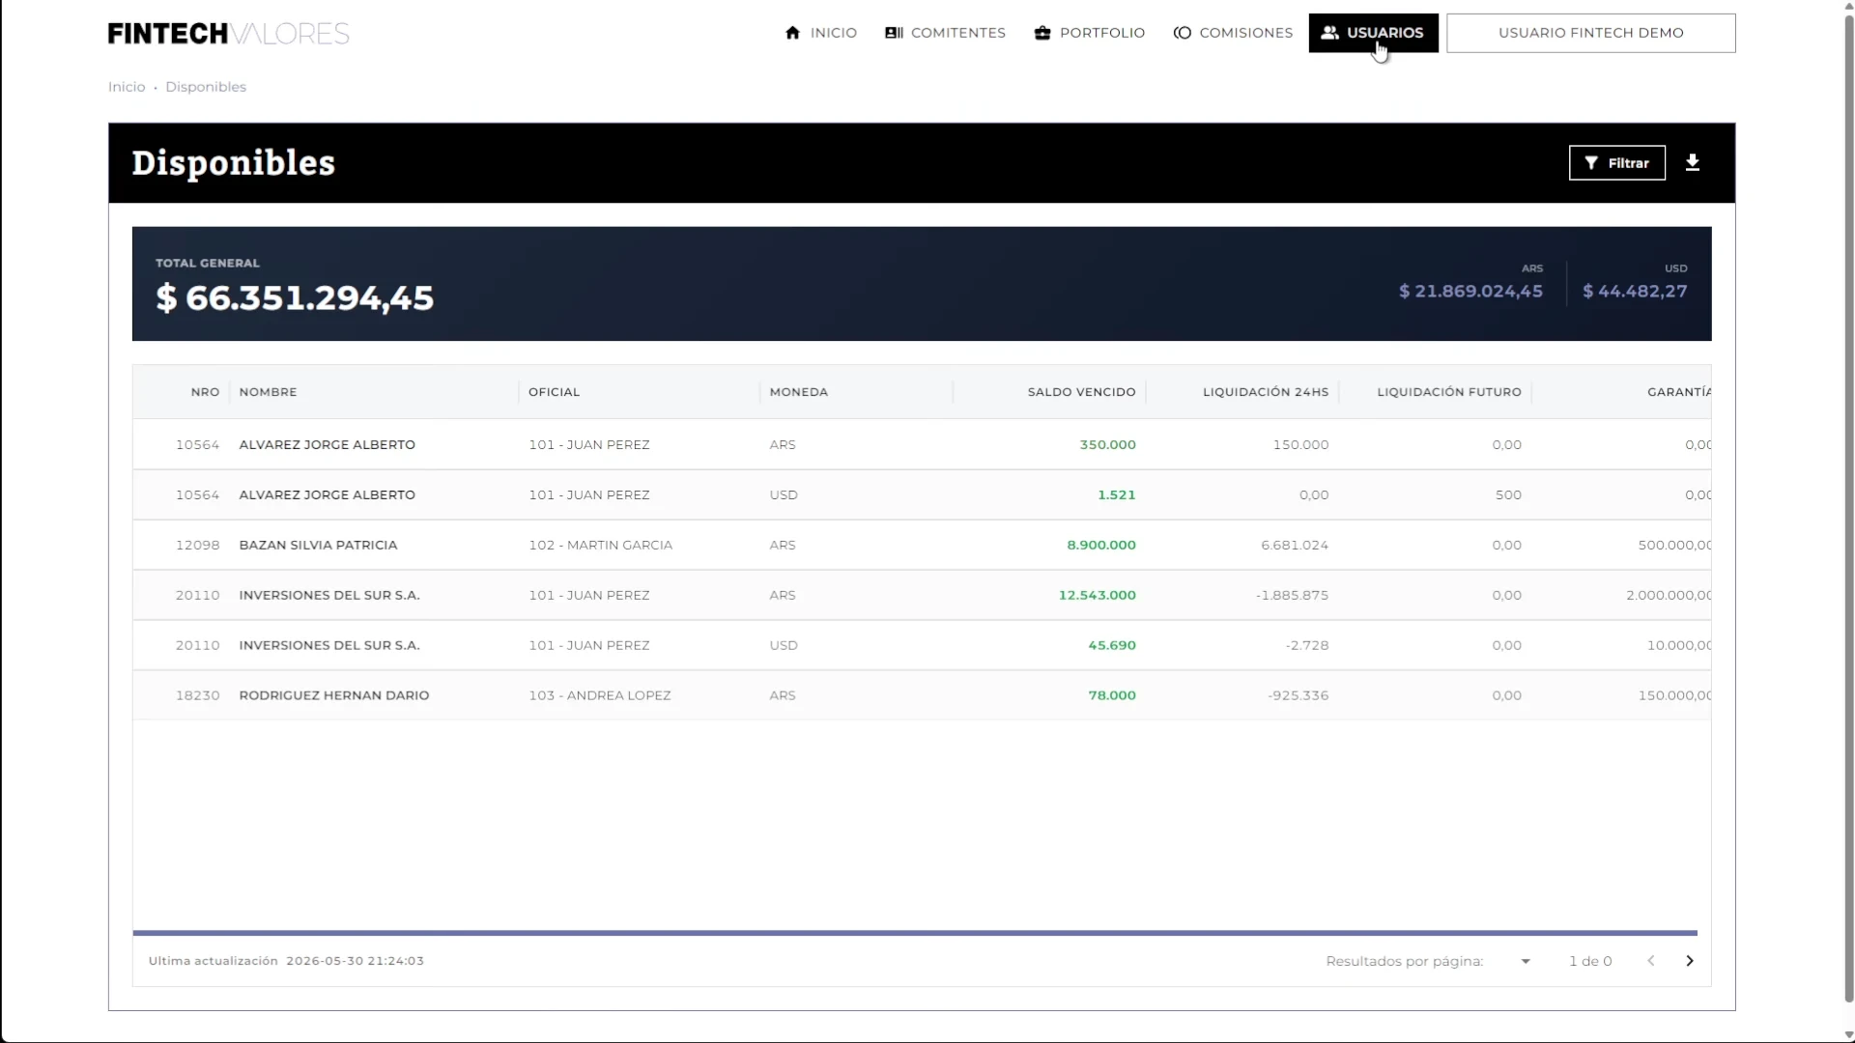Click the Disponibles page heading

pos(233,163)
